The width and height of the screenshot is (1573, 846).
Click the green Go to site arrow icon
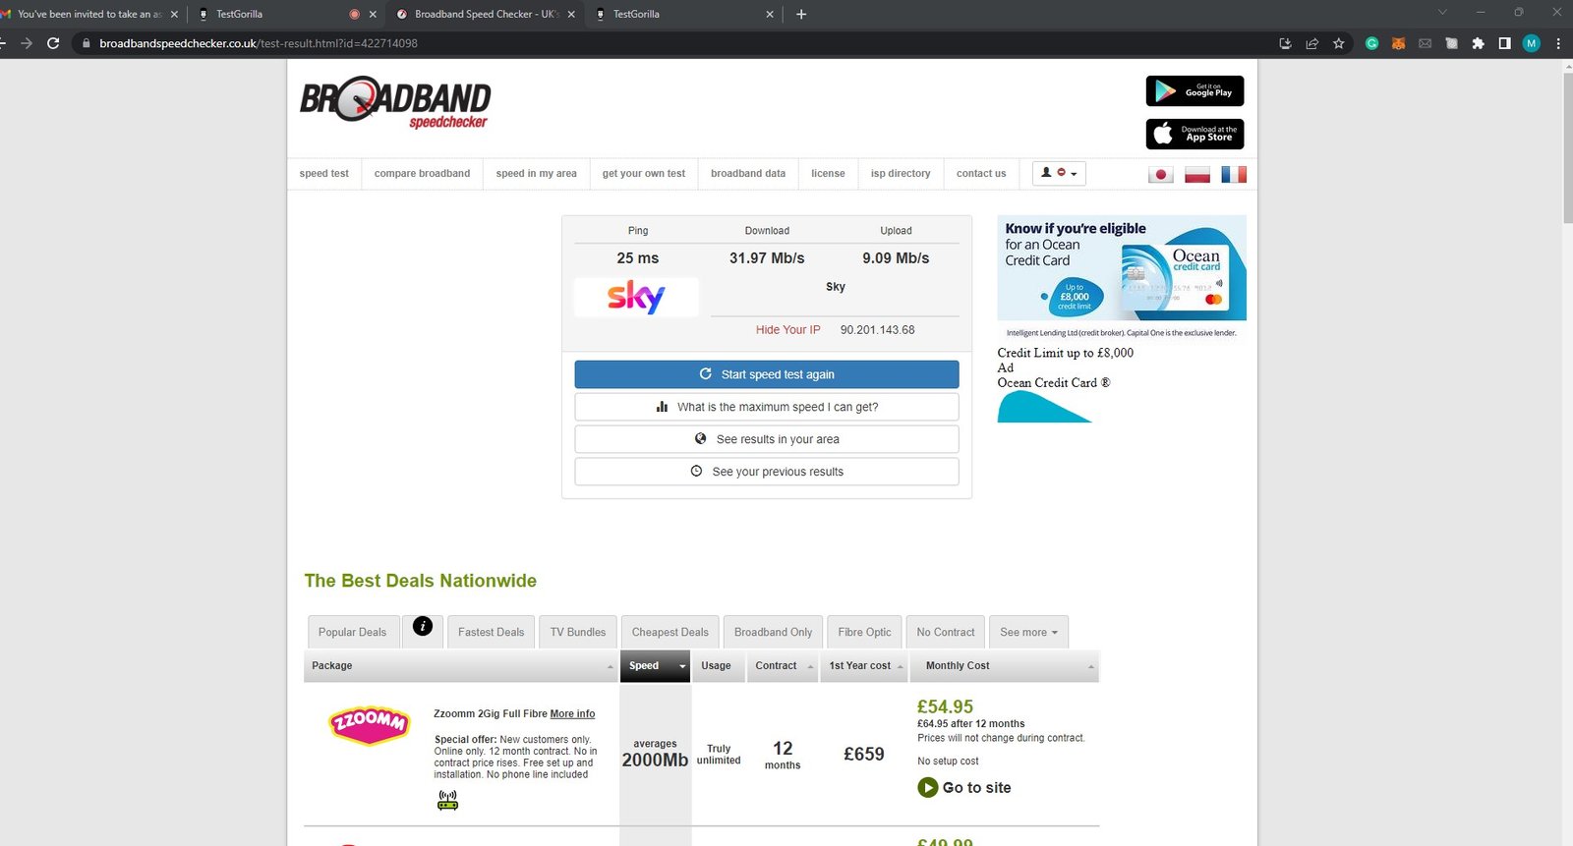pos(927,787)
